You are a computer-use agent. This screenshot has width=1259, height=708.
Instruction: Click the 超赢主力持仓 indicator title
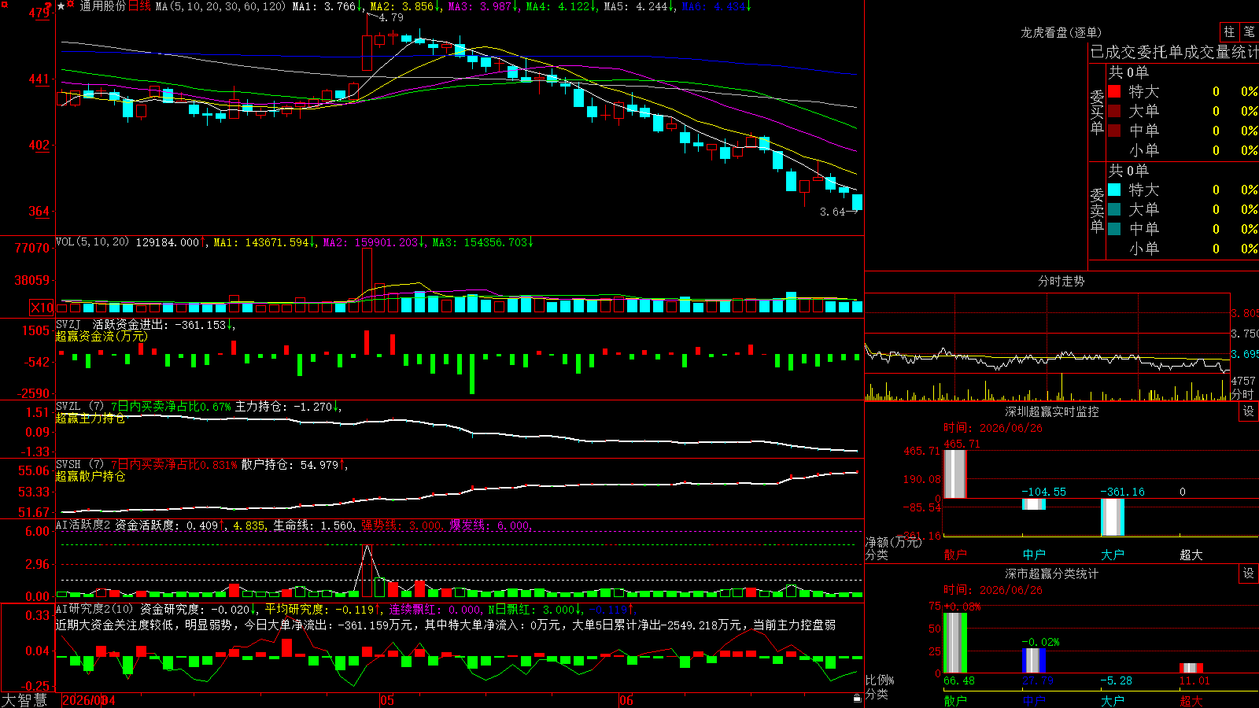pos(90,419)
